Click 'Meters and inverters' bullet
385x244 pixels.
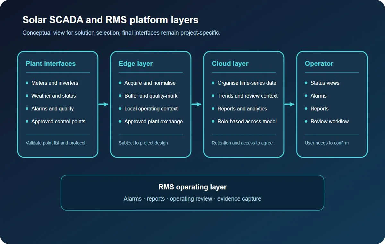point(55,83)
